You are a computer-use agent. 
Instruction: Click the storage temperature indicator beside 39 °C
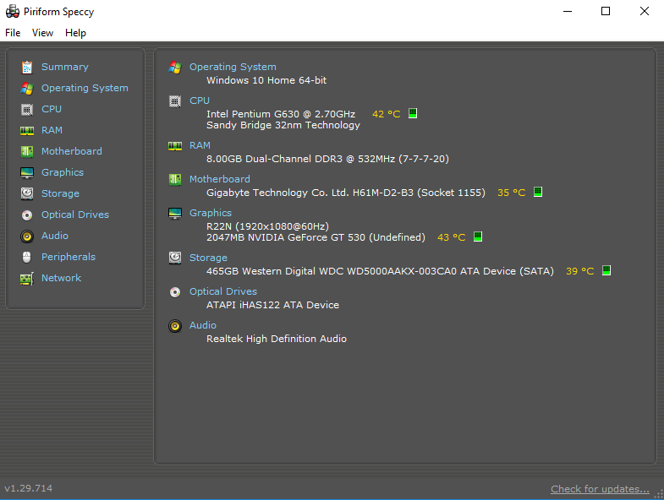coord(606,271)
